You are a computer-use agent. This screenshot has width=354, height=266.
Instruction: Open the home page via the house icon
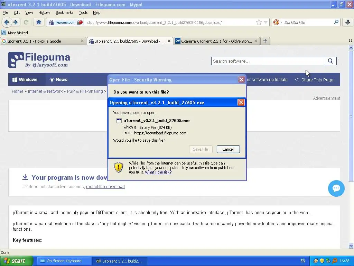[39, 22]
